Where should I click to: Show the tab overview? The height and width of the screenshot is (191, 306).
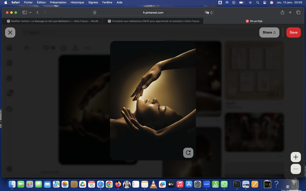[298, 12]
